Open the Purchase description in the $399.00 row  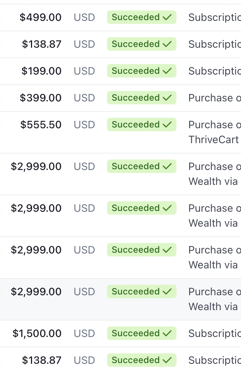(x=215, y=98)
